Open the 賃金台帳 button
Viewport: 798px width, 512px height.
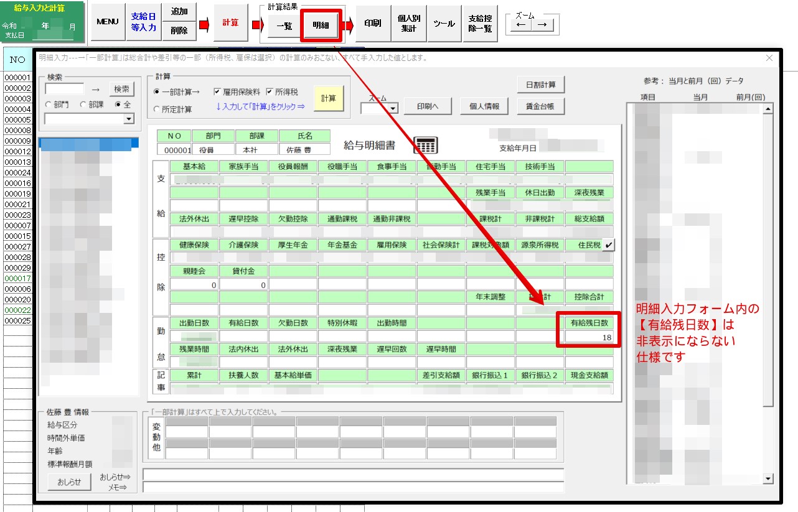tap(540, 106)
